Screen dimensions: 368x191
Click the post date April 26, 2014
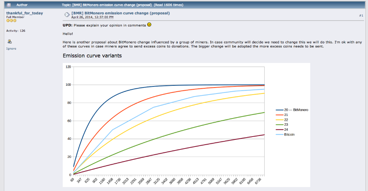pos(92,17)
